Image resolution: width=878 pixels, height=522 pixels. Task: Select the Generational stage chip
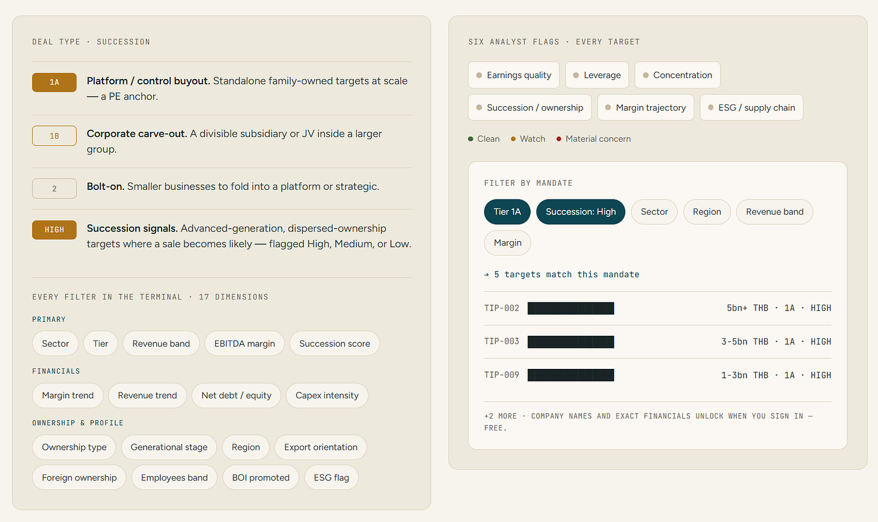pyautogui.click(x=169, y=447)
